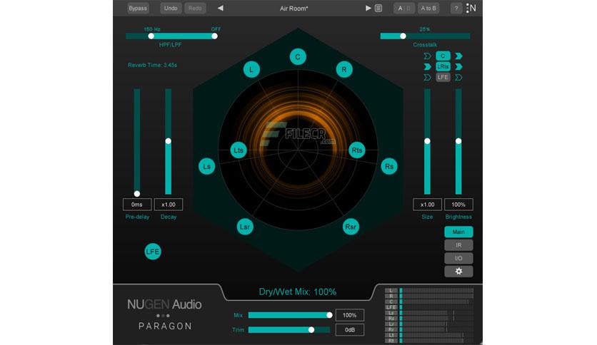Click the Decay x1.00 value field
Image resolution: width=597 pixels, height=345 pixels.
coord(169,205)
